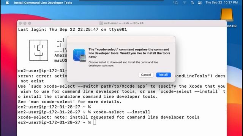Cancel the command line tools dialog
Viewport: 243px width, 136px height.
(x=146, y=75)
